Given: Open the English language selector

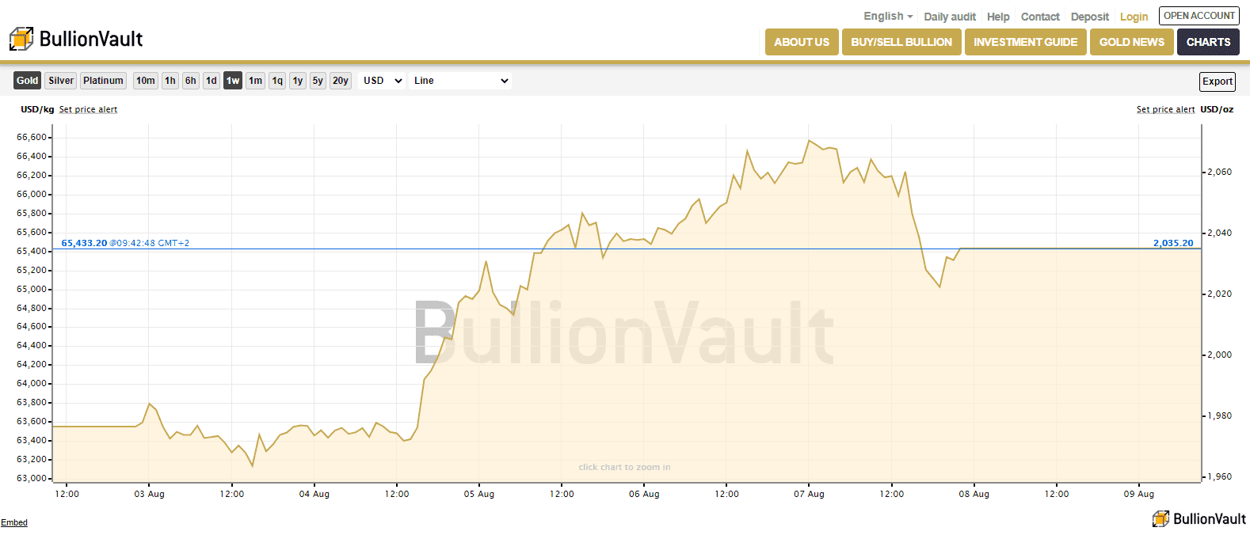Looking at the screenshot, I should pyautogui.click(x=887, y=17).
